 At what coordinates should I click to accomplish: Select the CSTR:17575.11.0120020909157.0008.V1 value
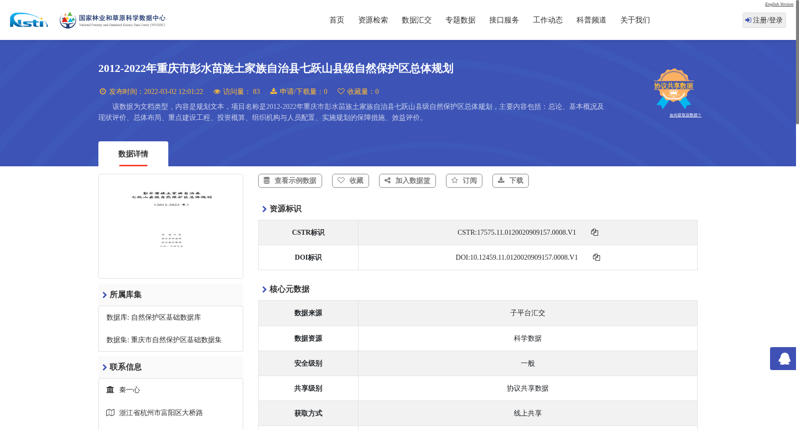tap(517, 232)
